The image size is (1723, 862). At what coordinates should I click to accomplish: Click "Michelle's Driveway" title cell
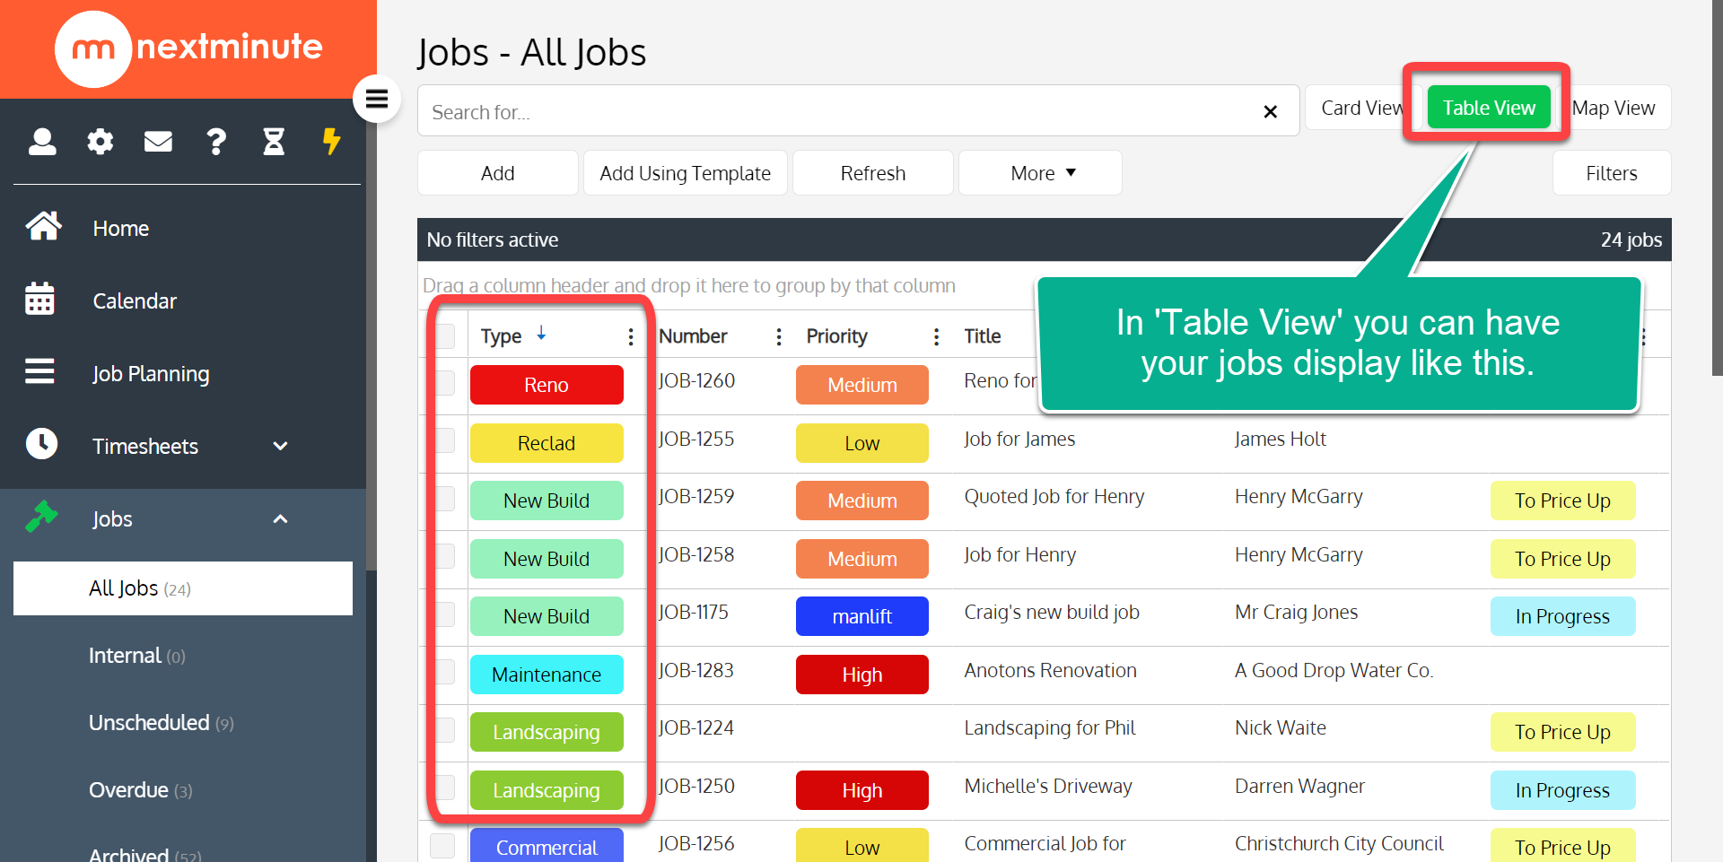click(x=1048, y=786)
